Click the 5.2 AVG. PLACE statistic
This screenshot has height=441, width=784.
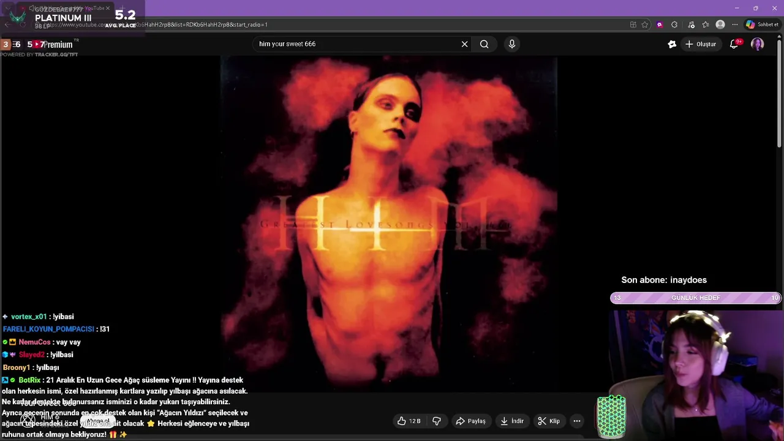[121, 18]
